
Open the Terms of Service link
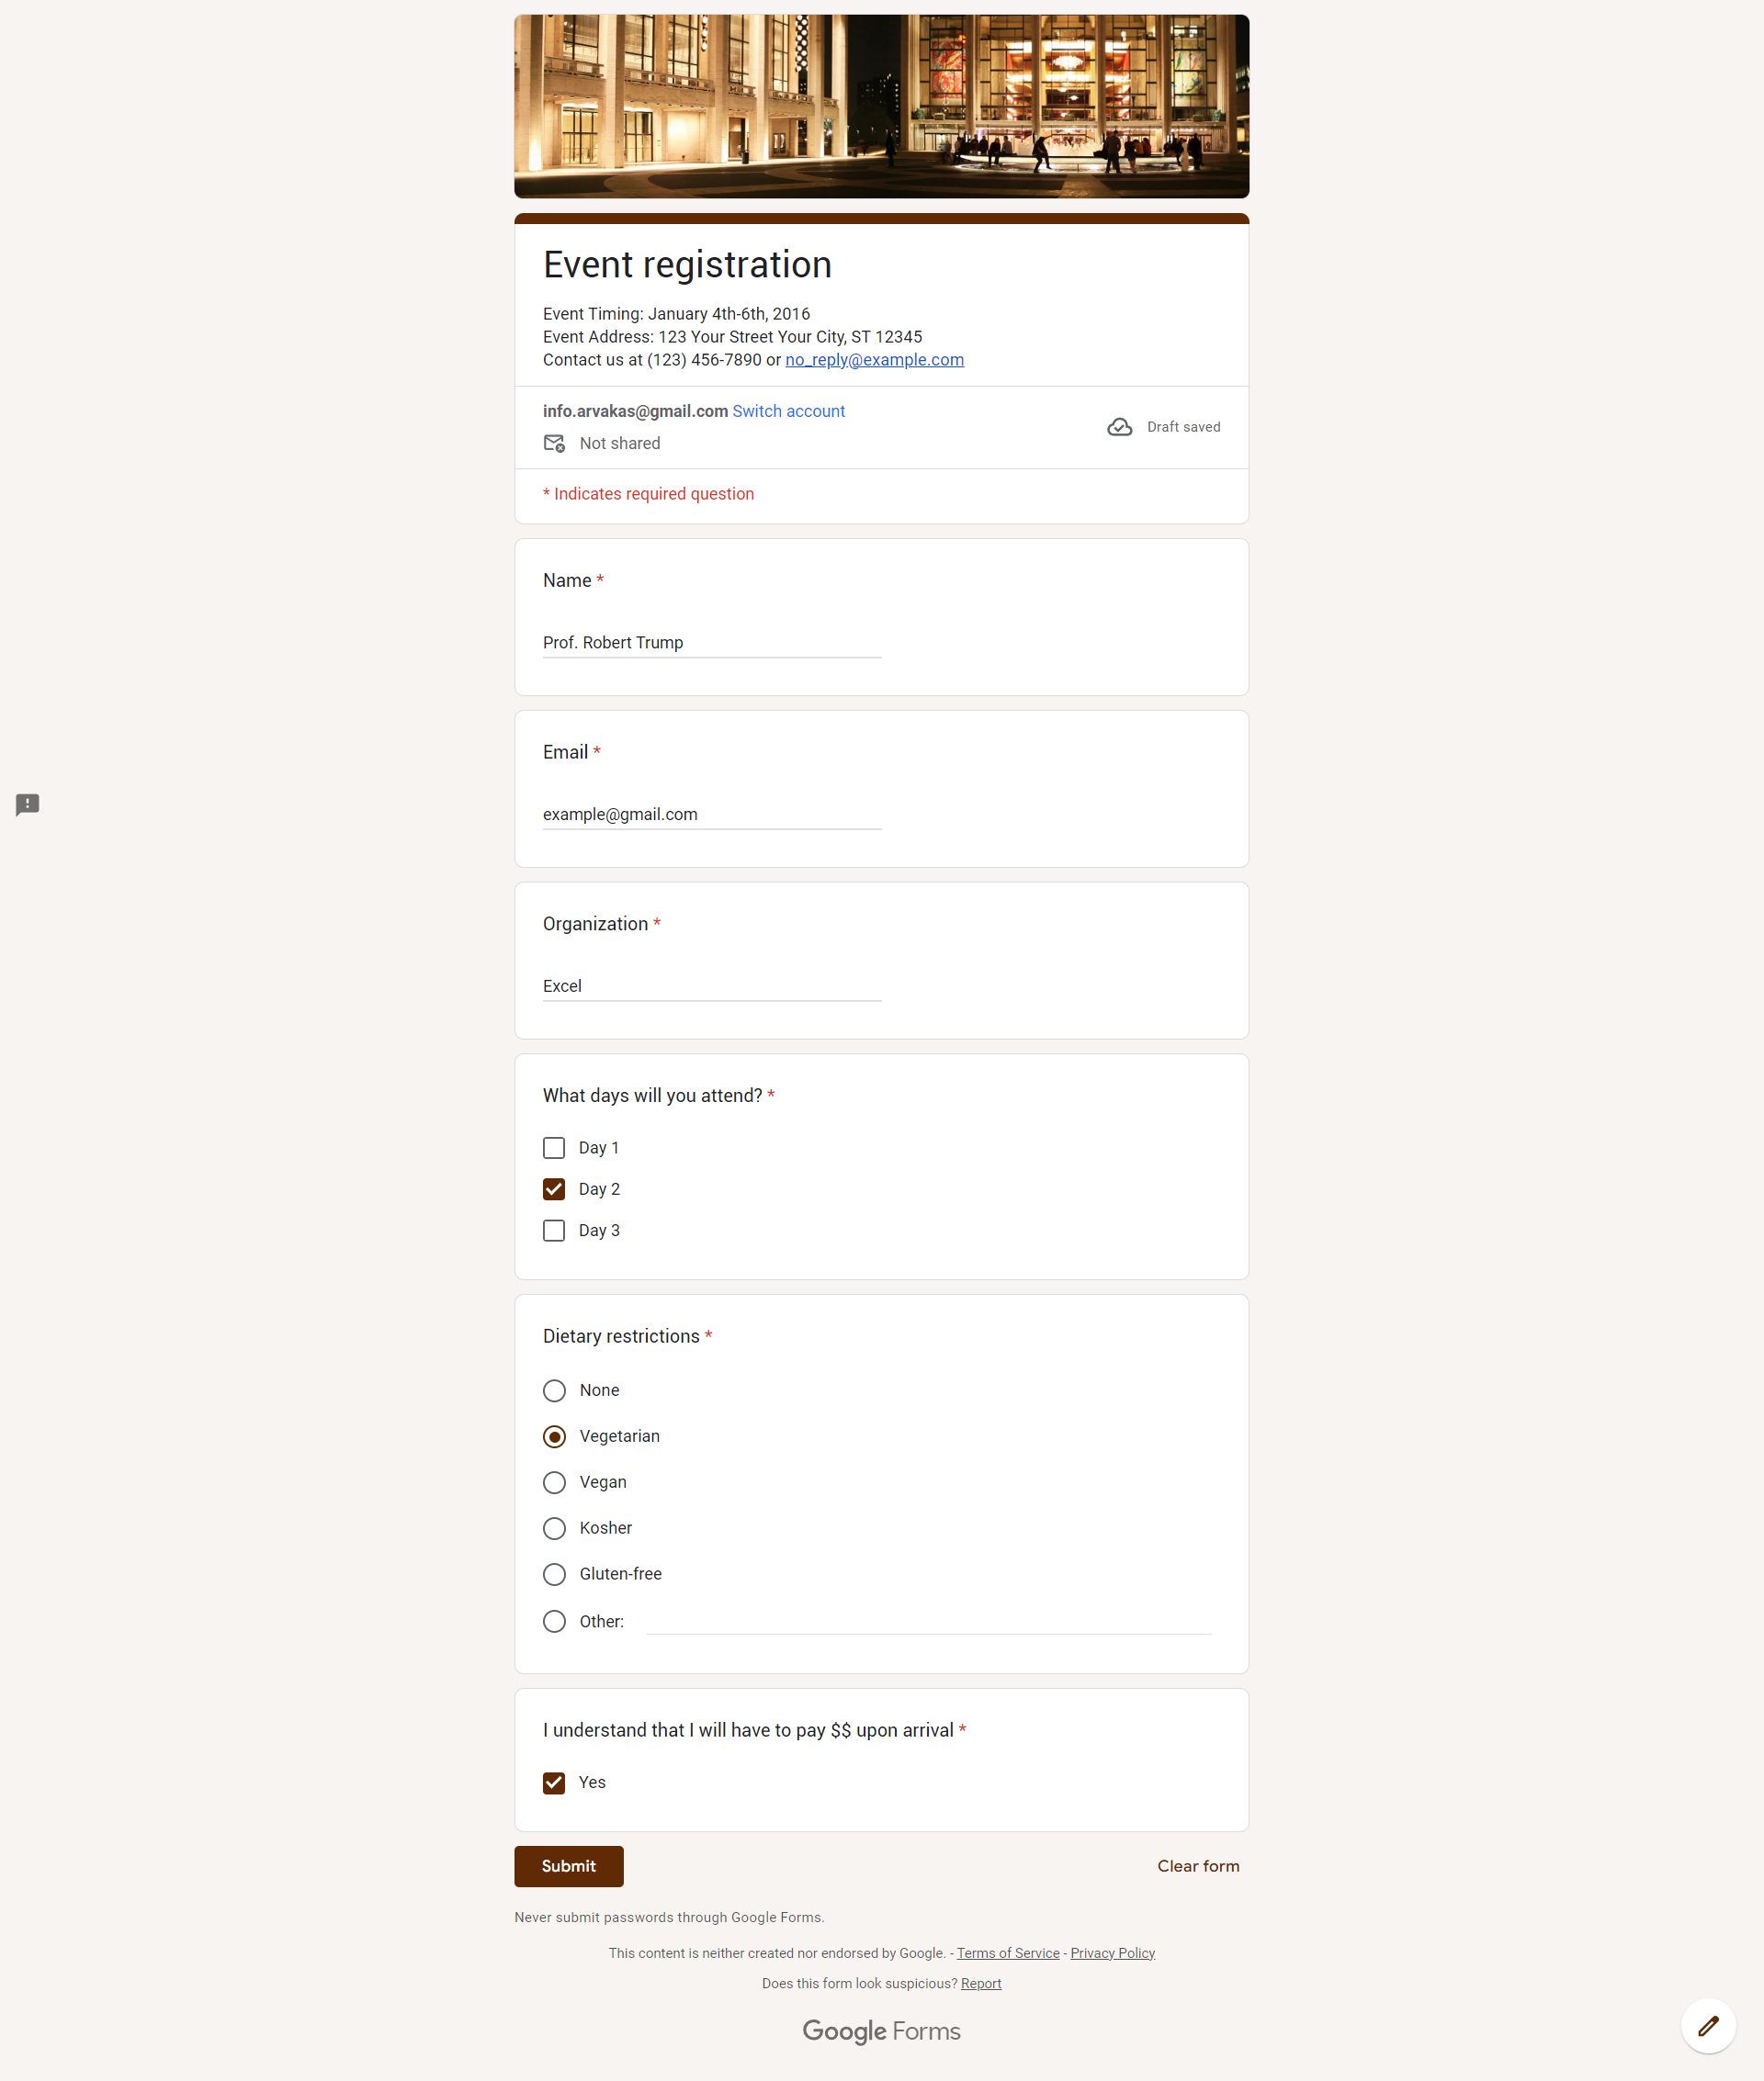click(1007, 1953)
